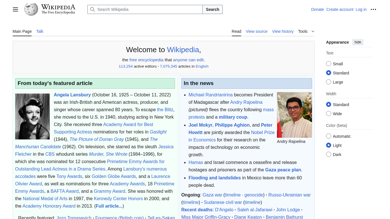Select Small text size option

(x=329, y=64)
